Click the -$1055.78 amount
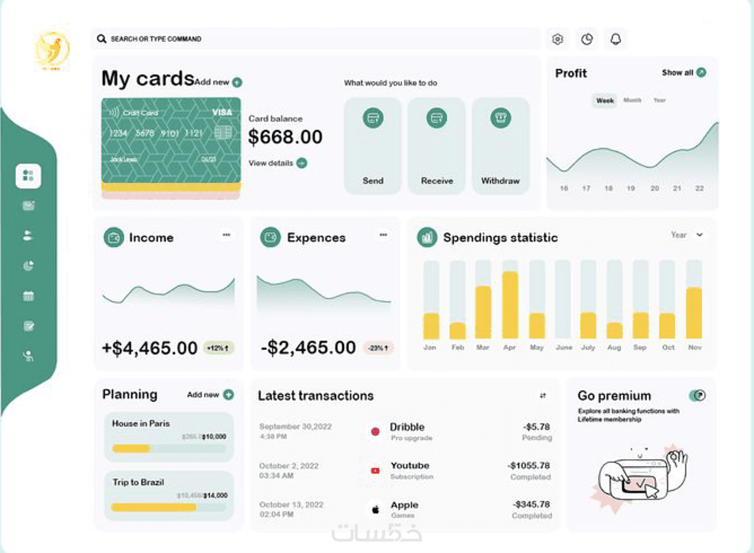This screenshot has width=754, height=553. (x=528, y=465)
